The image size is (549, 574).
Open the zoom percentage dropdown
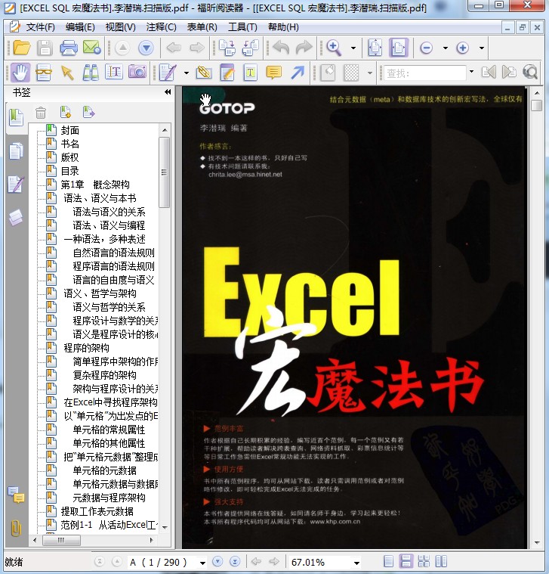356,563
